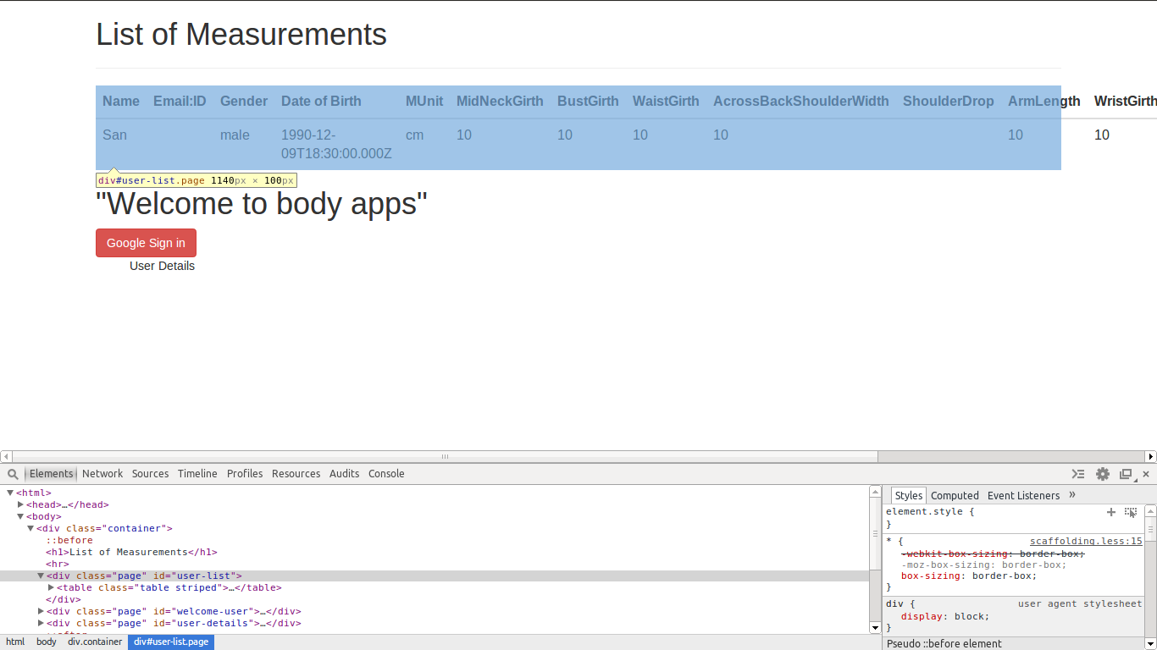Switch to the Network tab

102,474
